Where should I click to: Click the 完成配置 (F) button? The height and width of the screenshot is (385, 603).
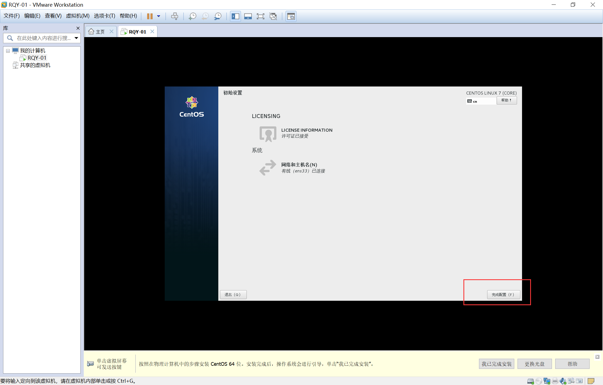pos(503,295)
